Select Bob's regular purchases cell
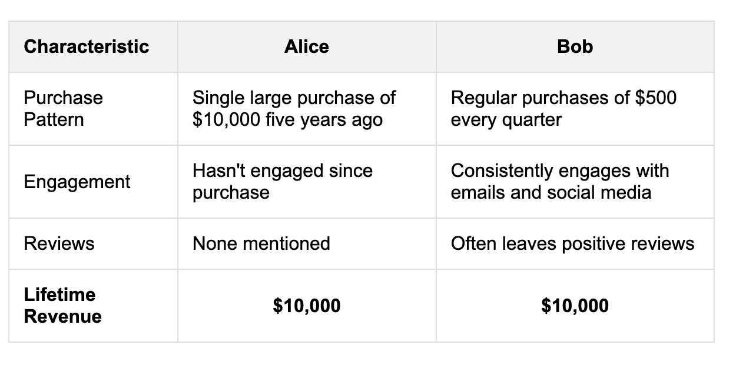The height and width of the screenshot is (368, 736). click(x=575, y=109)
